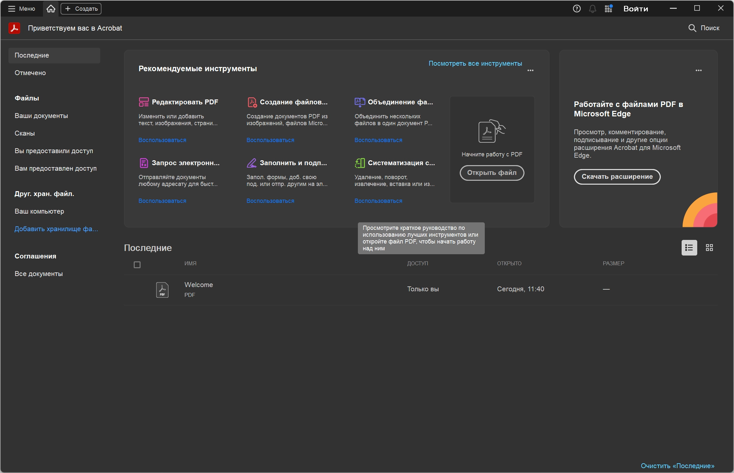Switch to list view icon
This screenshot has height=473, width=734.
tap(689, 248)
